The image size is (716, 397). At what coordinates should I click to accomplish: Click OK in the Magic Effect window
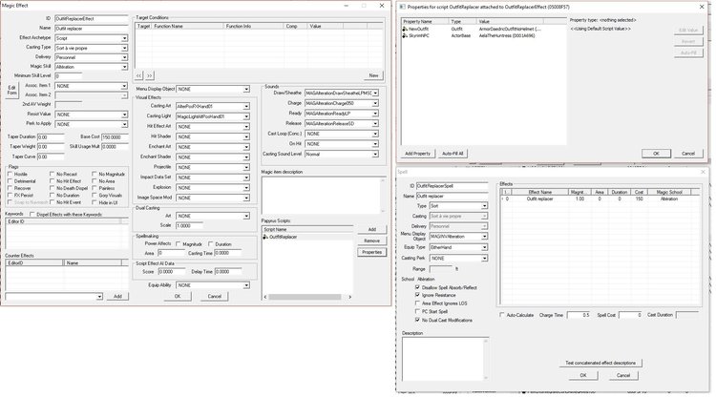(x=178, y=297)
